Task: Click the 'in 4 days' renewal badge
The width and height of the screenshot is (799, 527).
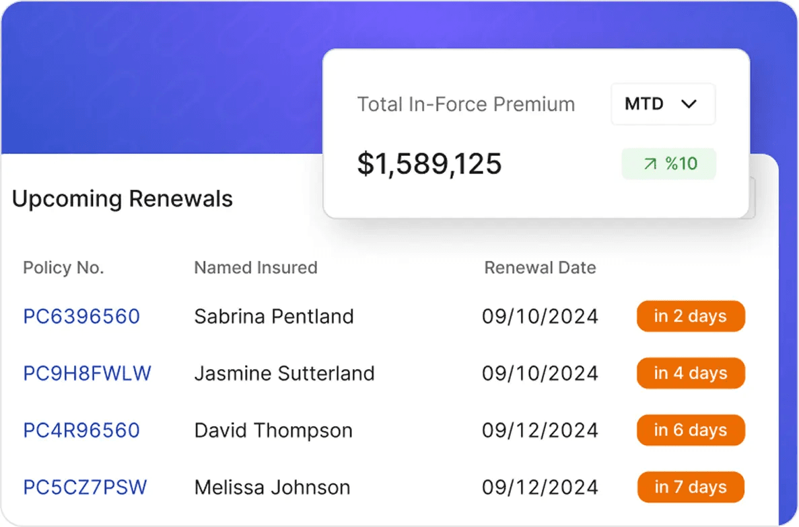Action: (690, 373)
